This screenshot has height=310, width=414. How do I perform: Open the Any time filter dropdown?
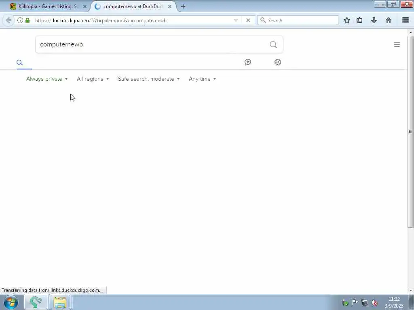coord(202,79)
